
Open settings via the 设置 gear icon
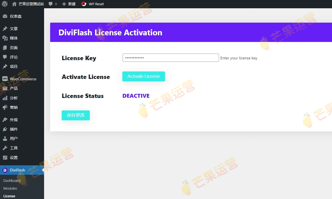point(6,157)
